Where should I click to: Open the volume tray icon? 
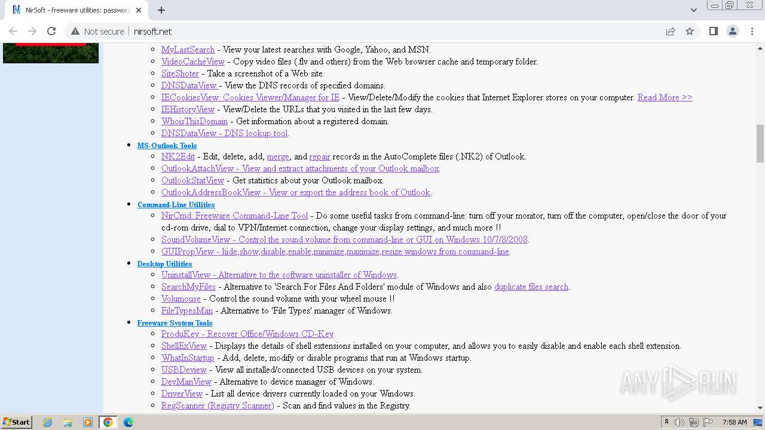coord(680,422)
